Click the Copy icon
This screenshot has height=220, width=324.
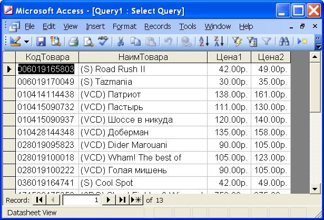click(135, 42)
